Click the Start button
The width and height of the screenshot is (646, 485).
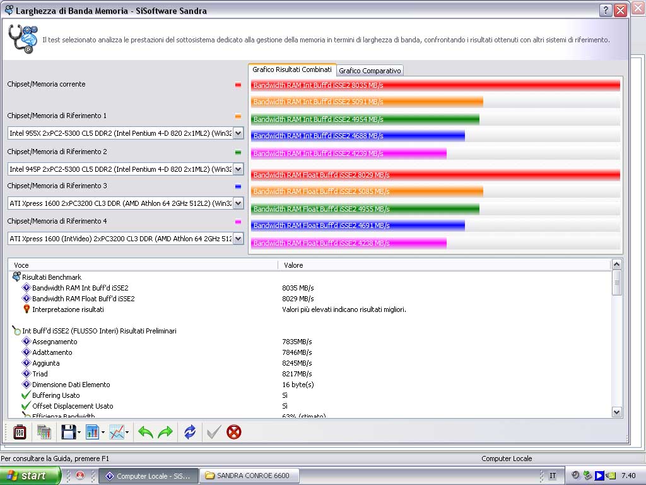[30, 476]
